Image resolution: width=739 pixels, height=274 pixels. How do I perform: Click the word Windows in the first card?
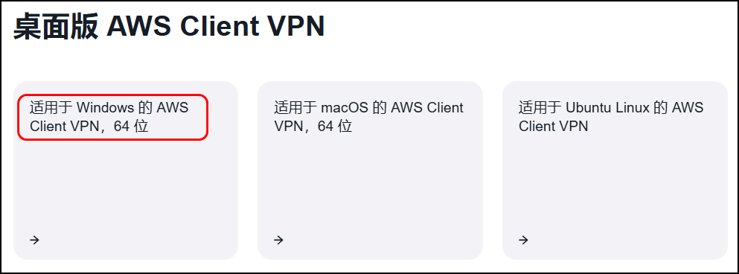pos(105,107)
